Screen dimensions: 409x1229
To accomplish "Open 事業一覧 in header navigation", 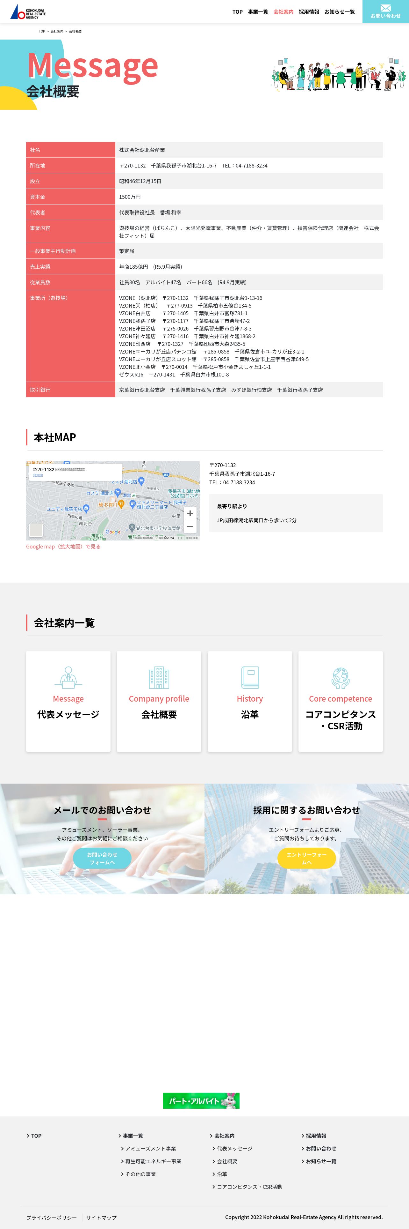I will coord(258,12).
